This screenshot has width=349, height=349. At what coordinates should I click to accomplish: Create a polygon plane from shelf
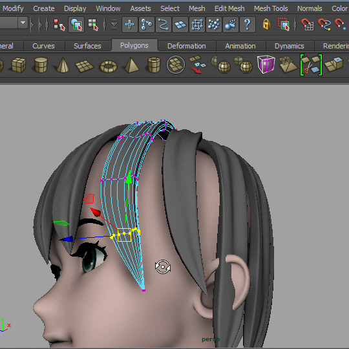click(85, 66)
